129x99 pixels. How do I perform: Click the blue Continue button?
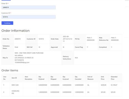coord(7,23)
